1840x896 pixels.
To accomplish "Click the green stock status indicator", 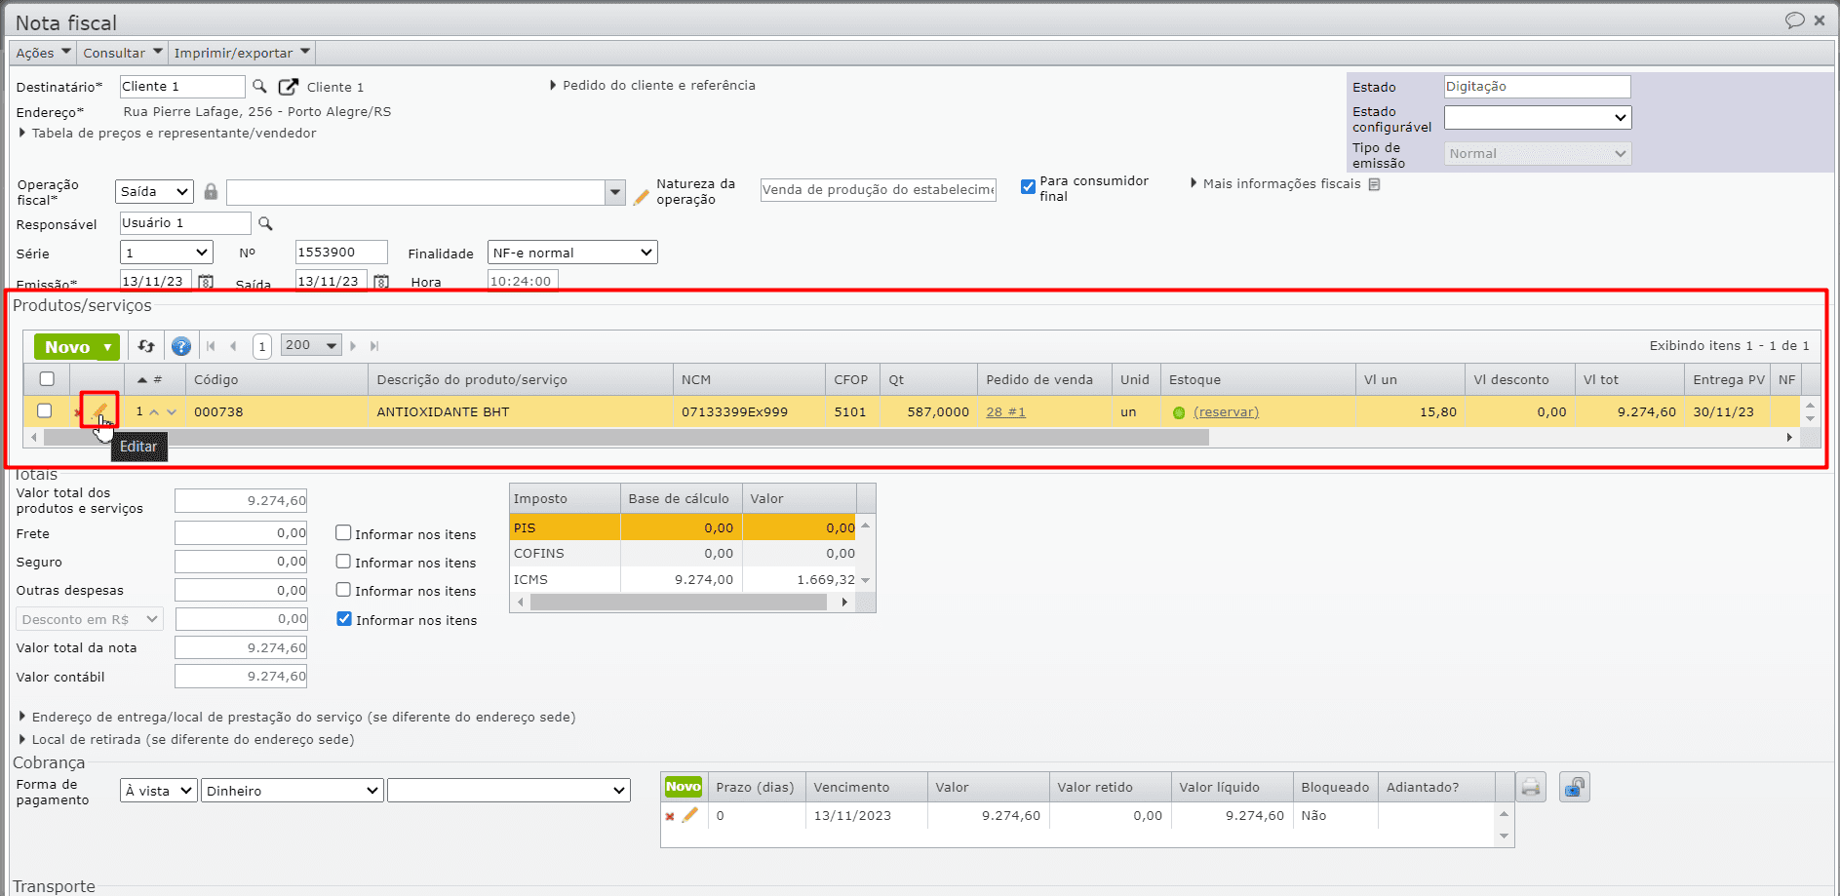I will point(1179,412).
